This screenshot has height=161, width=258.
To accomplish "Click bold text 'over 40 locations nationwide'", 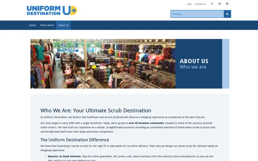I will pos(146,123).
